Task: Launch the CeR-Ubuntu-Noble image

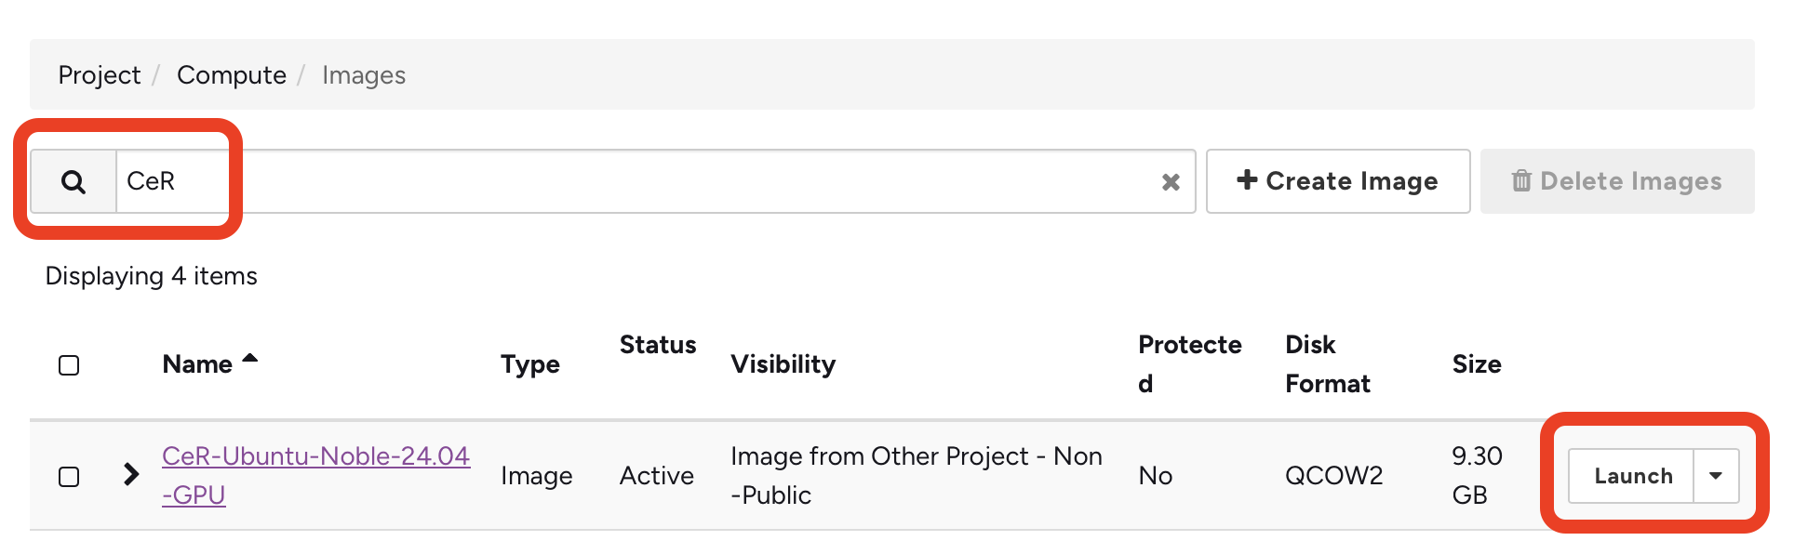Action: point(1632,476)
